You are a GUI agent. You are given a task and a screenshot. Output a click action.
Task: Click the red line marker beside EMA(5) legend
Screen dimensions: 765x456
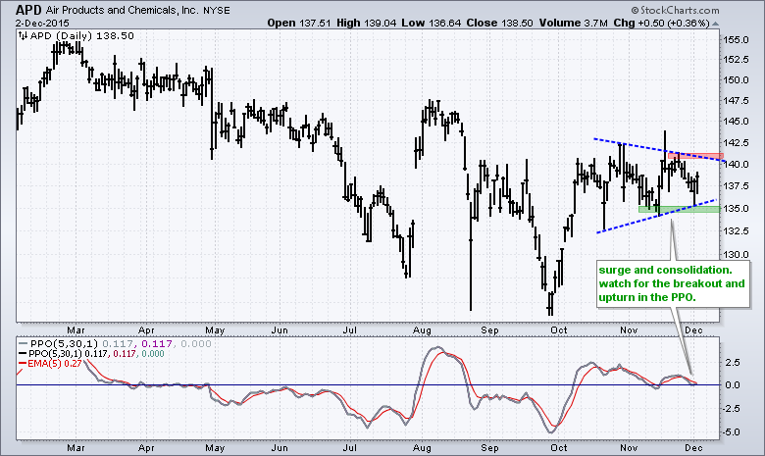click(23, 364)
